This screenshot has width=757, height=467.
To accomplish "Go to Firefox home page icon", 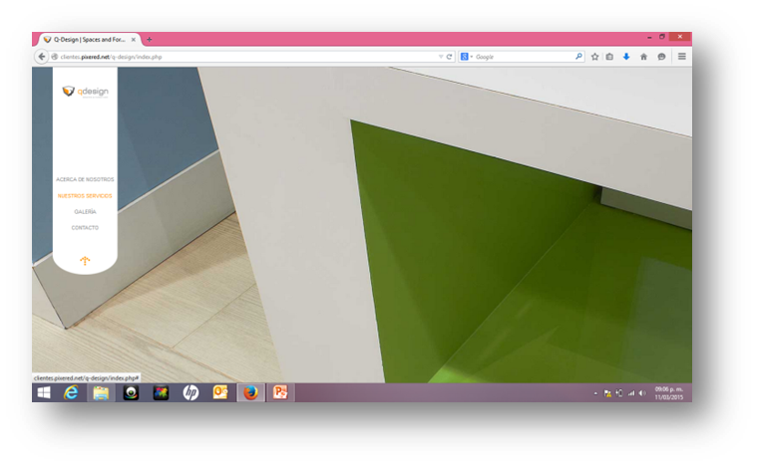I will coord(643,57).
